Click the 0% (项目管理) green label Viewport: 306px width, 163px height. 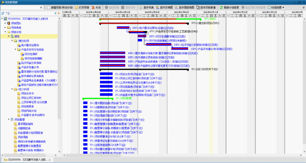tap(124, 98)
